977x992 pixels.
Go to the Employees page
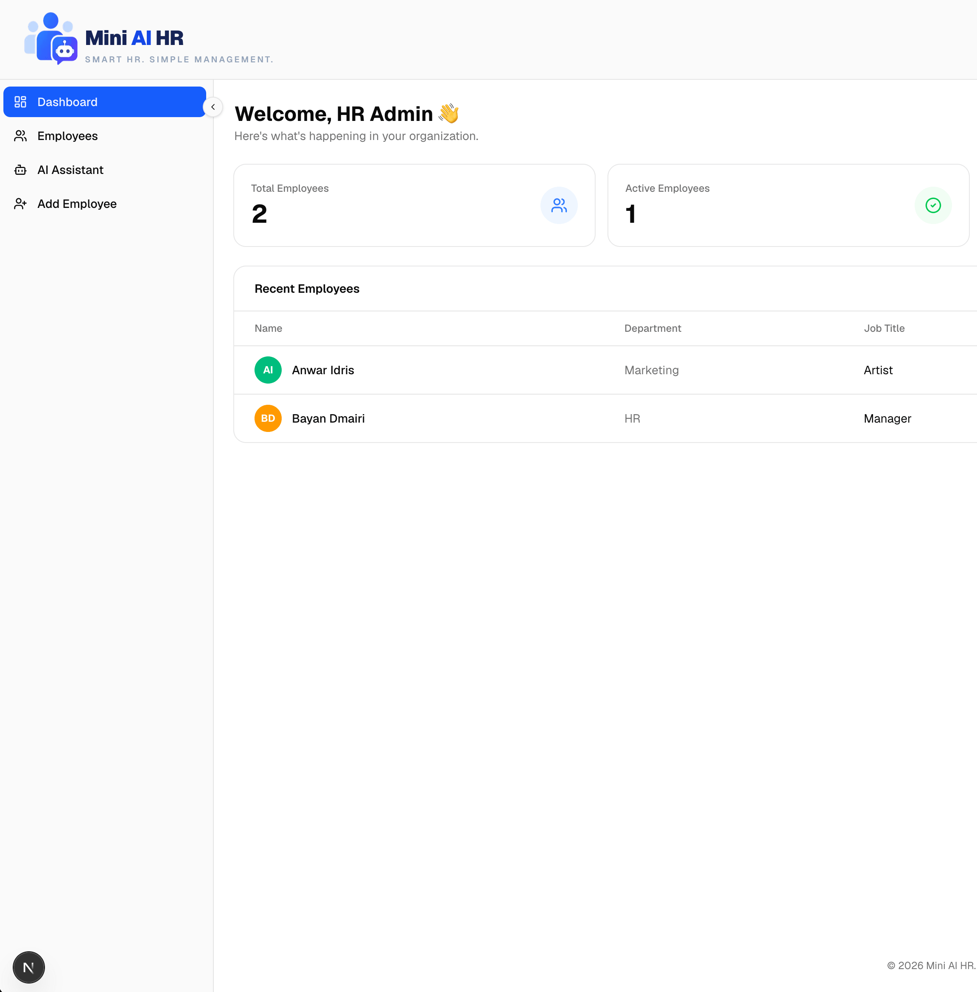(x=105, y=135)
